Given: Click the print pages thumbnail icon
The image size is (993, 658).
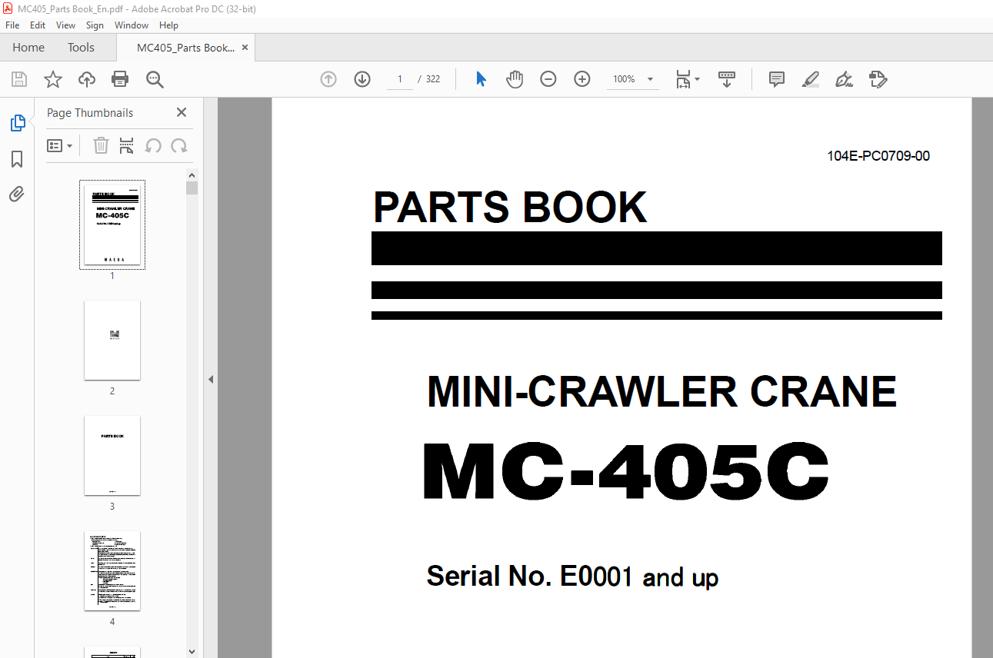Looking at the screenshot, I should [127, 145].
